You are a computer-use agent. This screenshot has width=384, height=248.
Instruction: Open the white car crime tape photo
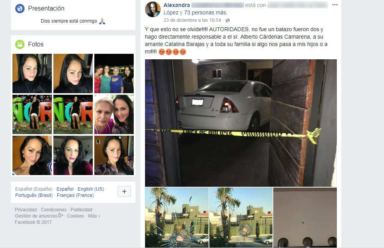point(241,123)
